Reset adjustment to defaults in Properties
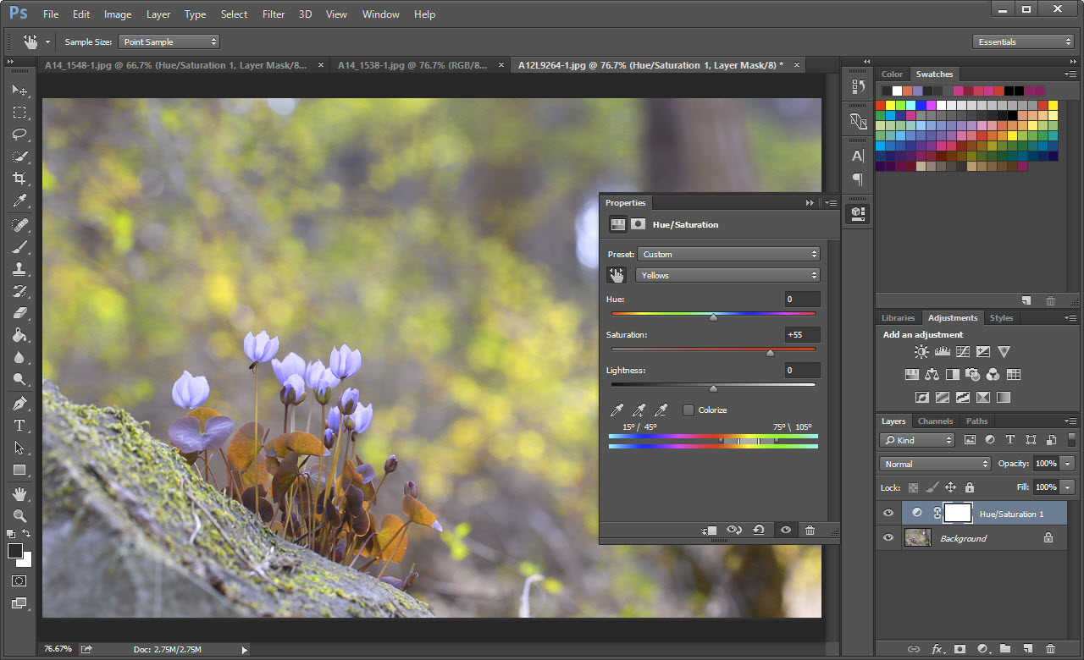 pos(759,530)
